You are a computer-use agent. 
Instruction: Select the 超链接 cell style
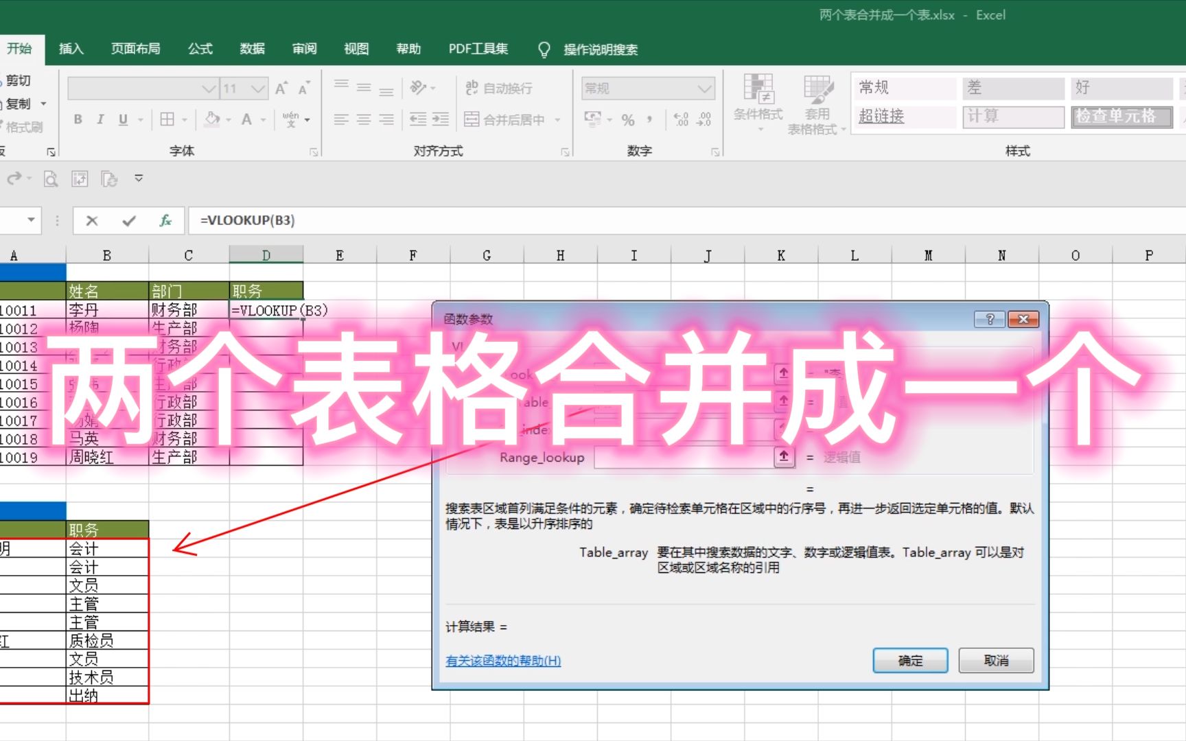(905, 117)
